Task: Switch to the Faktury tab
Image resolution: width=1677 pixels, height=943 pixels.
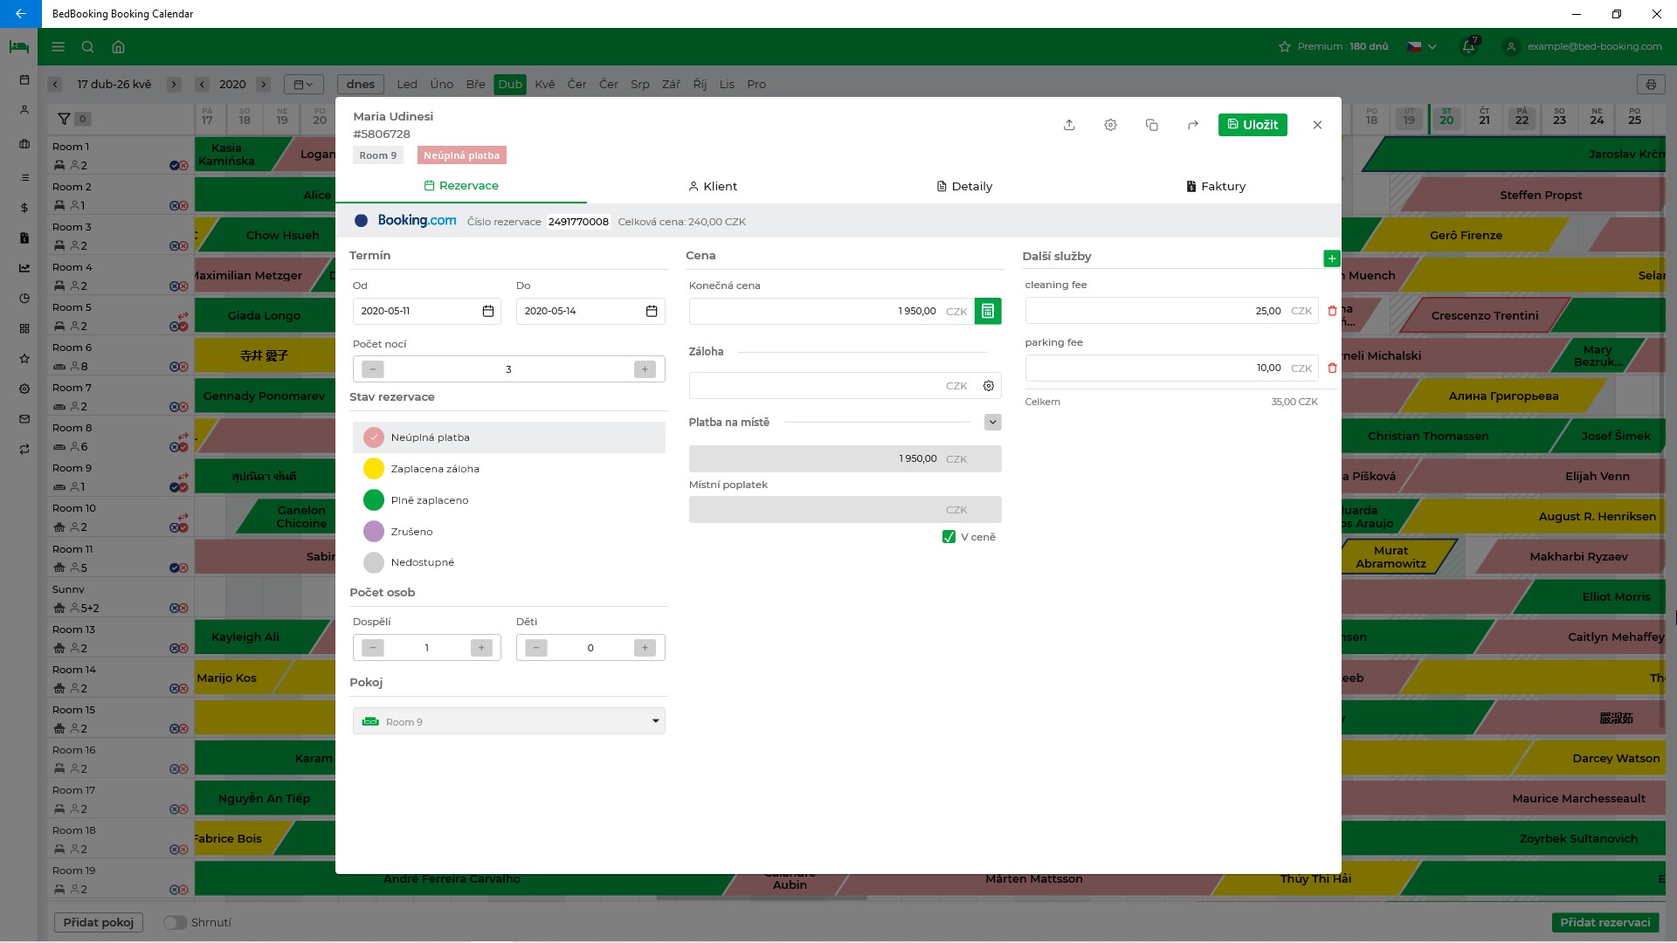Action: tap(1216, 187)
